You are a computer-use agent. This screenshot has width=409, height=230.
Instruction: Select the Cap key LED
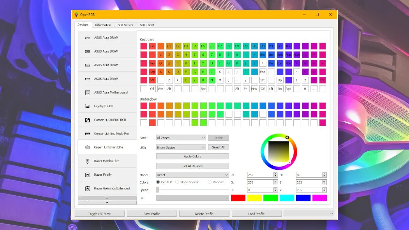152,72
